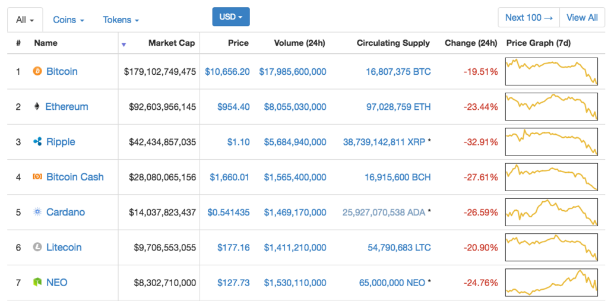Sort by Change (24h) header
Image resolution: width=608 pixels, height=301 pixels.
tap(471, 43)
